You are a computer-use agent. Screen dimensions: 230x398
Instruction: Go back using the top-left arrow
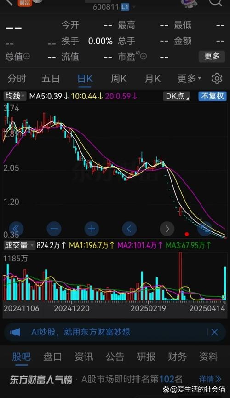[9, 2]
